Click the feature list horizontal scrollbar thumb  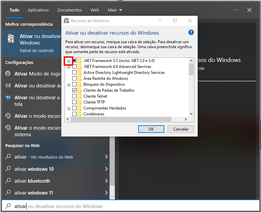click(x=121, y=119)
